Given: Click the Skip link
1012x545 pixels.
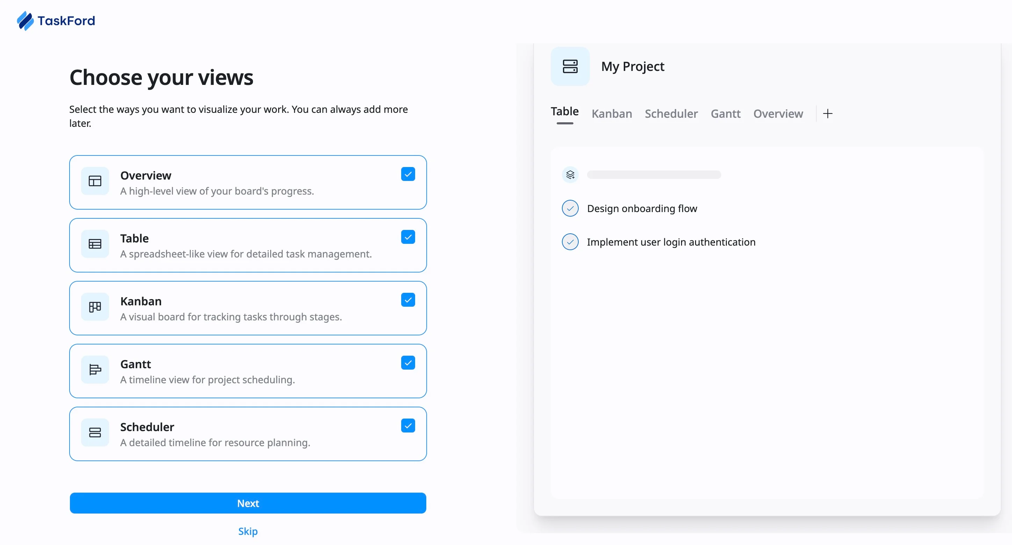Looking at the screenshot, I should coord(248,531).
